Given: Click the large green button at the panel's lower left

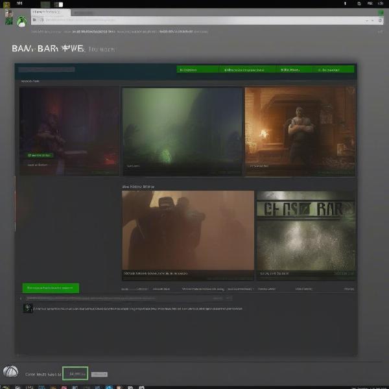Looking at the screenshot, I should click(x=51, y=288).
